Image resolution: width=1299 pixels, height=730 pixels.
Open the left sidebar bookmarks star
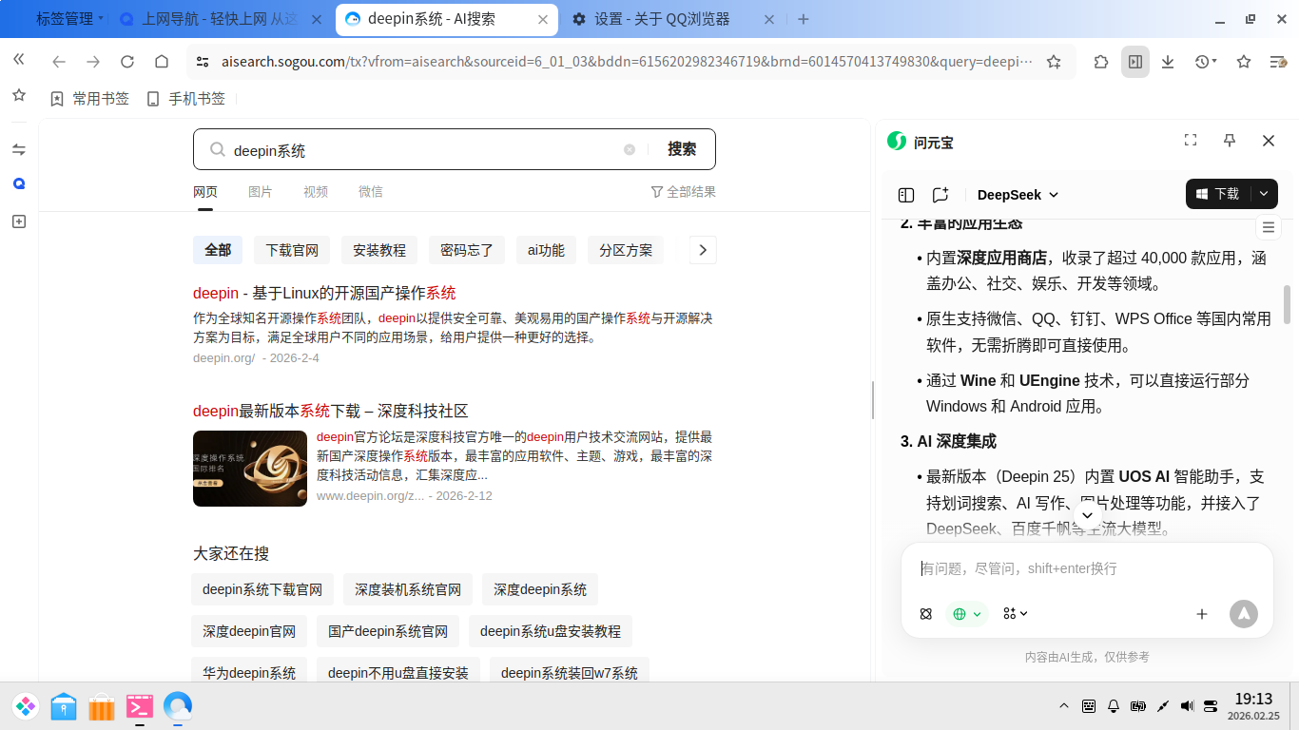click(x=19, y=95)
